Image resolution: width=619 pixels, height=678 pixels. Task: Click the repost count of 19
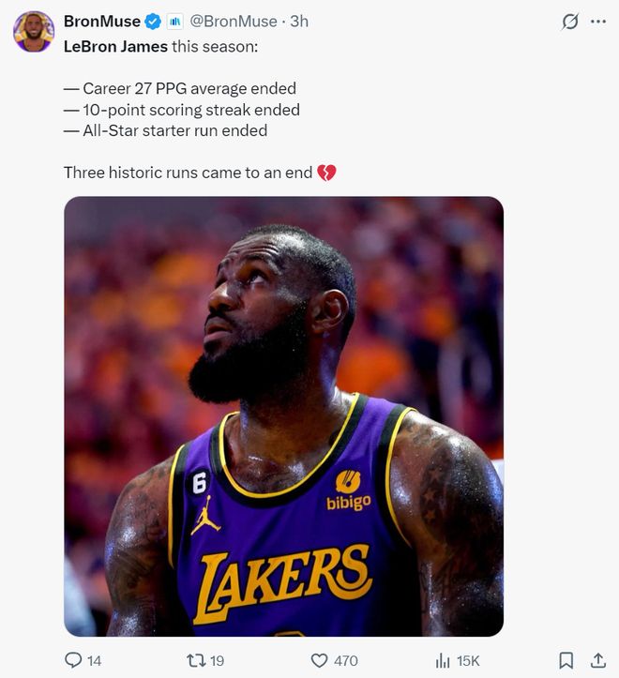217,661
